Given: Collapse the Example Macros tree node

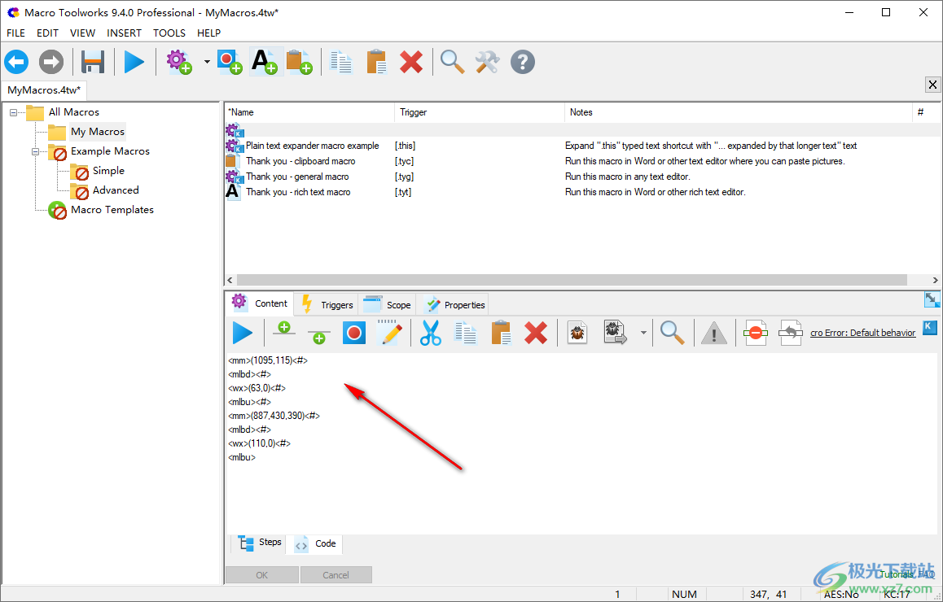Looking at the screenshot, I should pos(36,151).
